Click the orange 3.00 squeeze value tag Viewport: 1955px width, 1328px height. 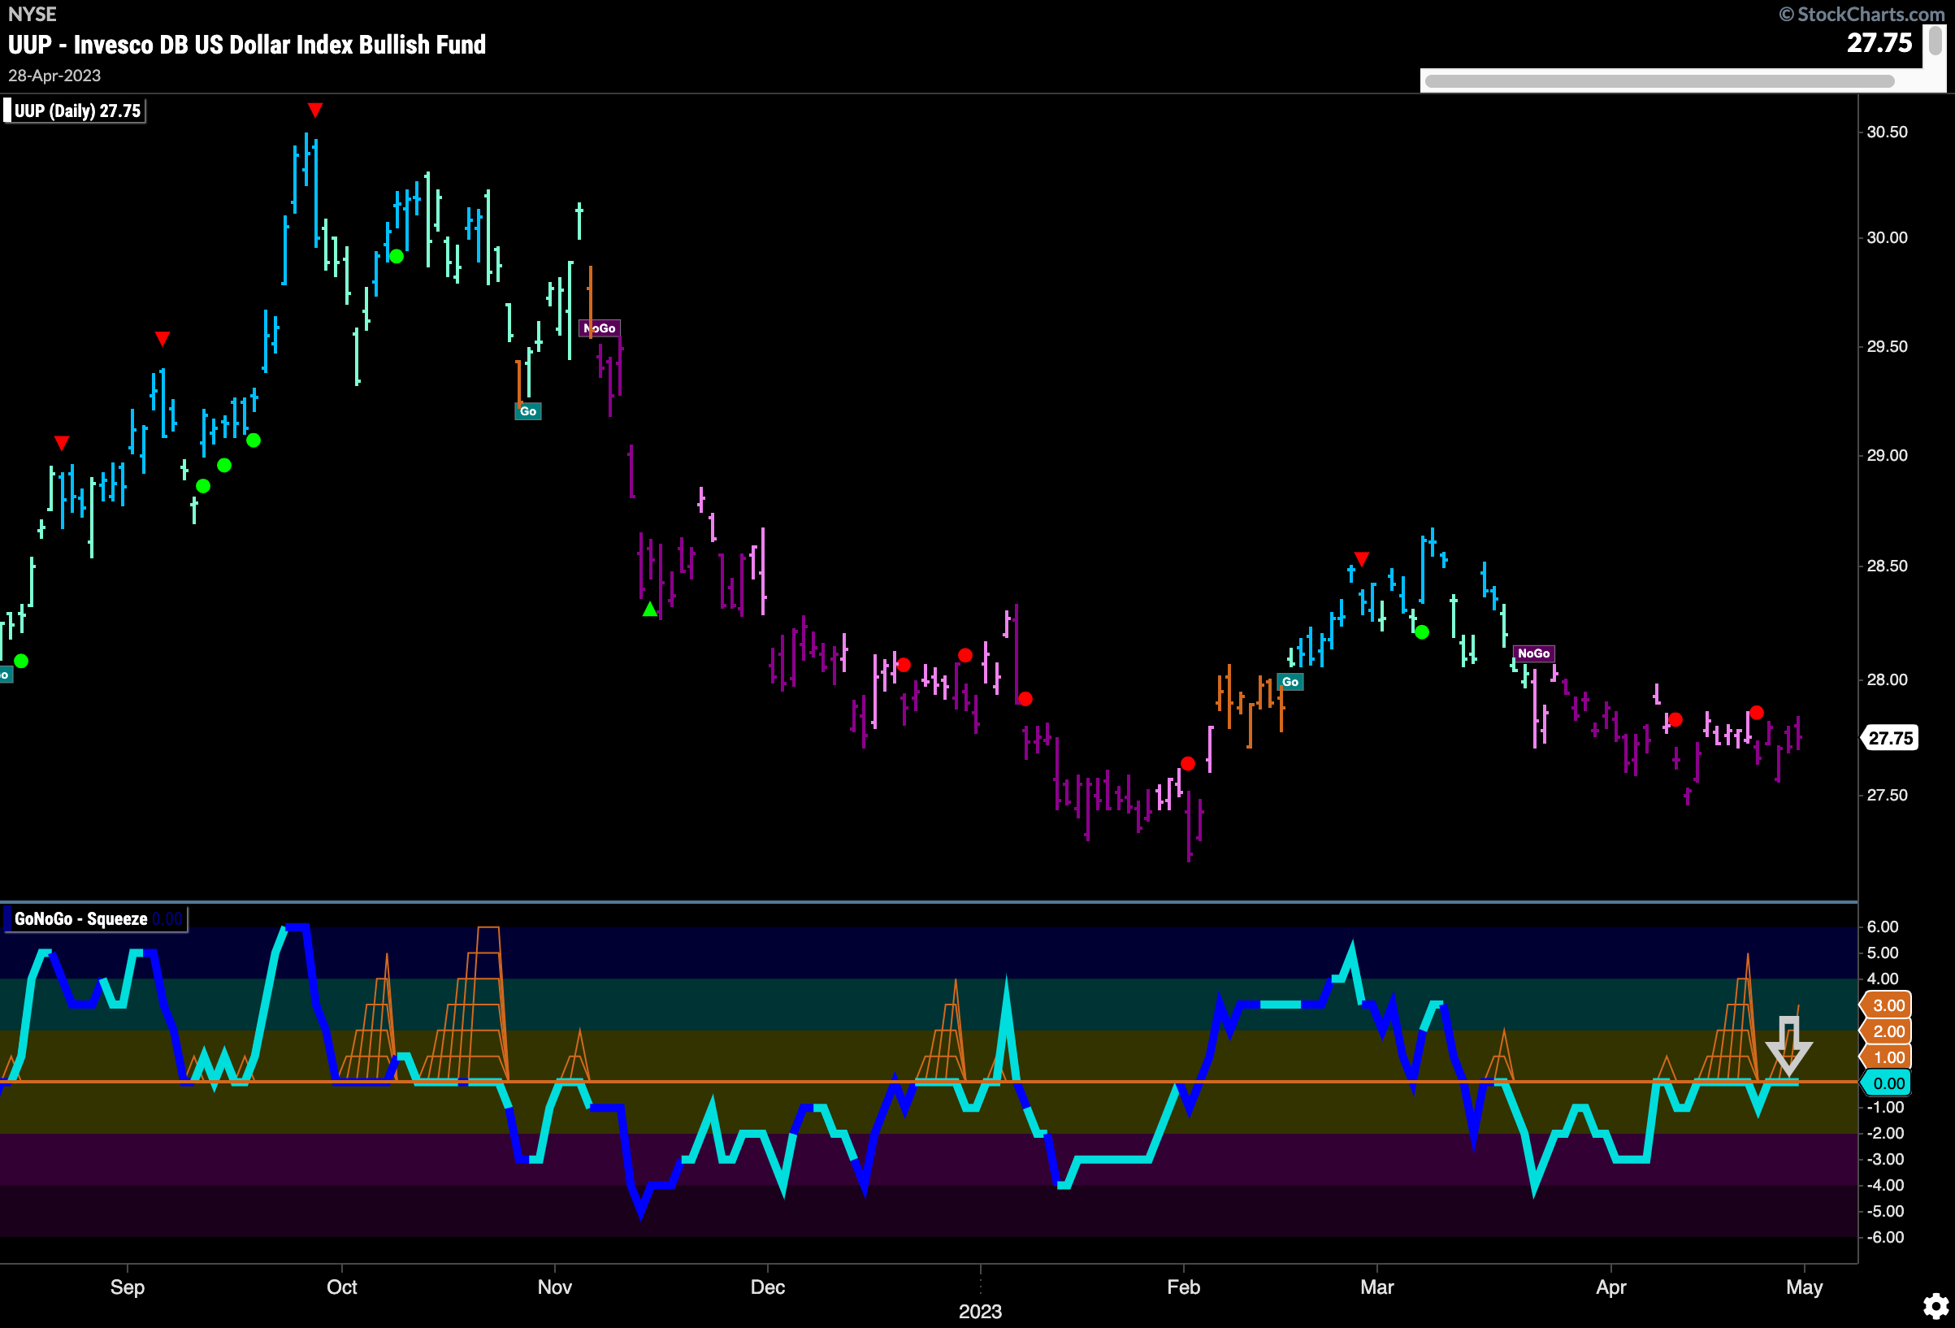pos(1887,1005)
